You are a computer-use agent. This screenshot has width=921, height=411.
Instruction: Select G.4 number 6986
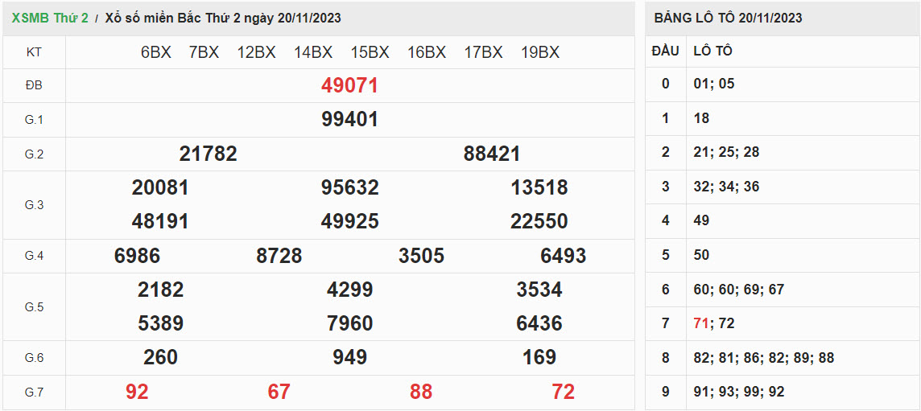click(x=137, y=256)
